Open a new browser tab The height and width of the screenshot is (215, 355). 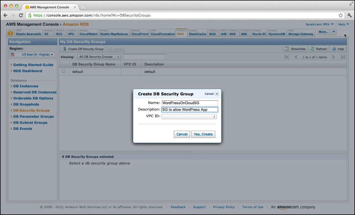pyautogui.click(x=83, y=7)
